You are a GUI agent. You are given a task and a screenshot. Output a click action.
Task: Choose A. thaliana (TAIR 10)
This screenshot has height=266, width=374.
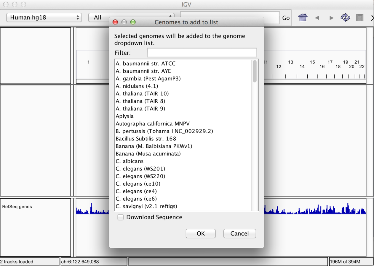[x=183, y=93]
